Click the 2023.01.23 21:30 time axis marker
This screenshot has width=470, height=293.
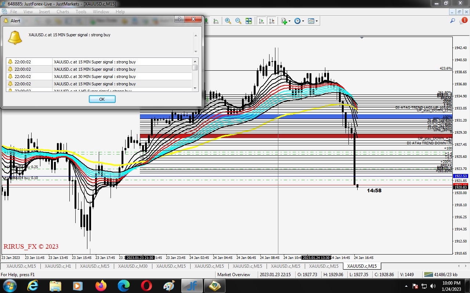click(140, 257)
